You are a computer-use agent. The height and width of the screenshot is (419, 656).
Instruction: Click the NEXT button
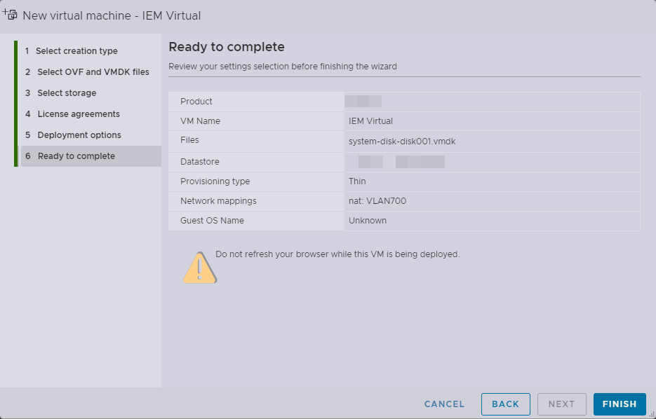pyautogui.click(x=561, y=404)
